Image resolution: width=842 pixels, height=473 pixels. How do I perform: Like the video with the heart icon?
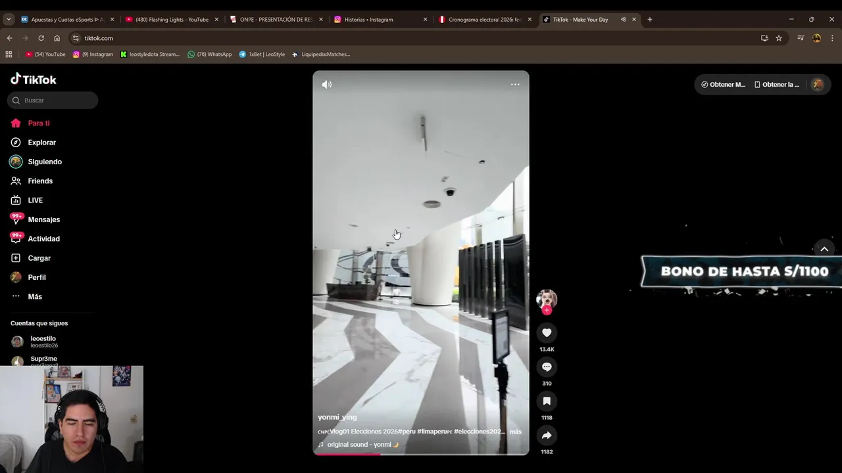(x=547, y=333)
